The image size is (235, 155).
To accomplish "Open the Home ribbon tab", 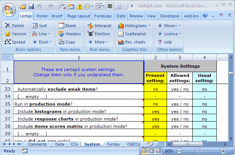I will coord(42,16).
